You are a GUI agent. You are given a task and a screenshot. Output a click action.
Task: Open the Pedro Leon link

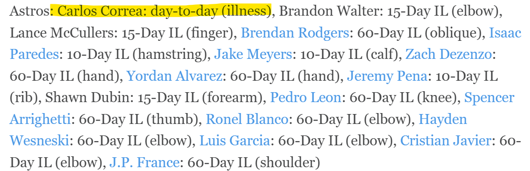tap(306, 98)
